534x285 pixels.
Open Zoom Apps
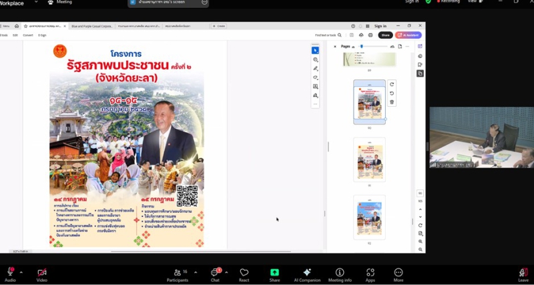(370, 273)
